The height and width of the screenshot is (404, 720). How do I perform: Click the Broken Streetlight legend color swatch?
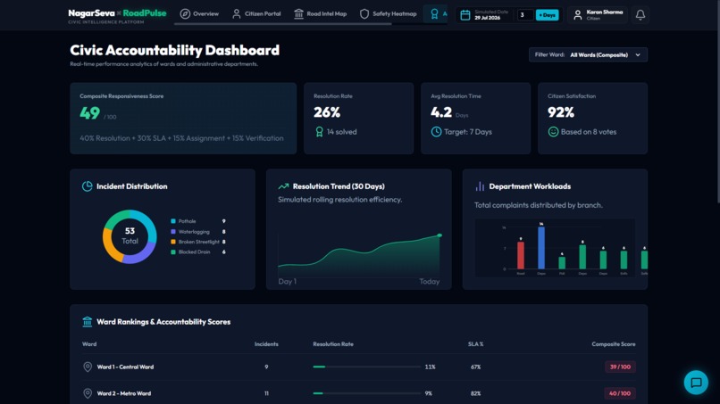(x=173, y=242)
